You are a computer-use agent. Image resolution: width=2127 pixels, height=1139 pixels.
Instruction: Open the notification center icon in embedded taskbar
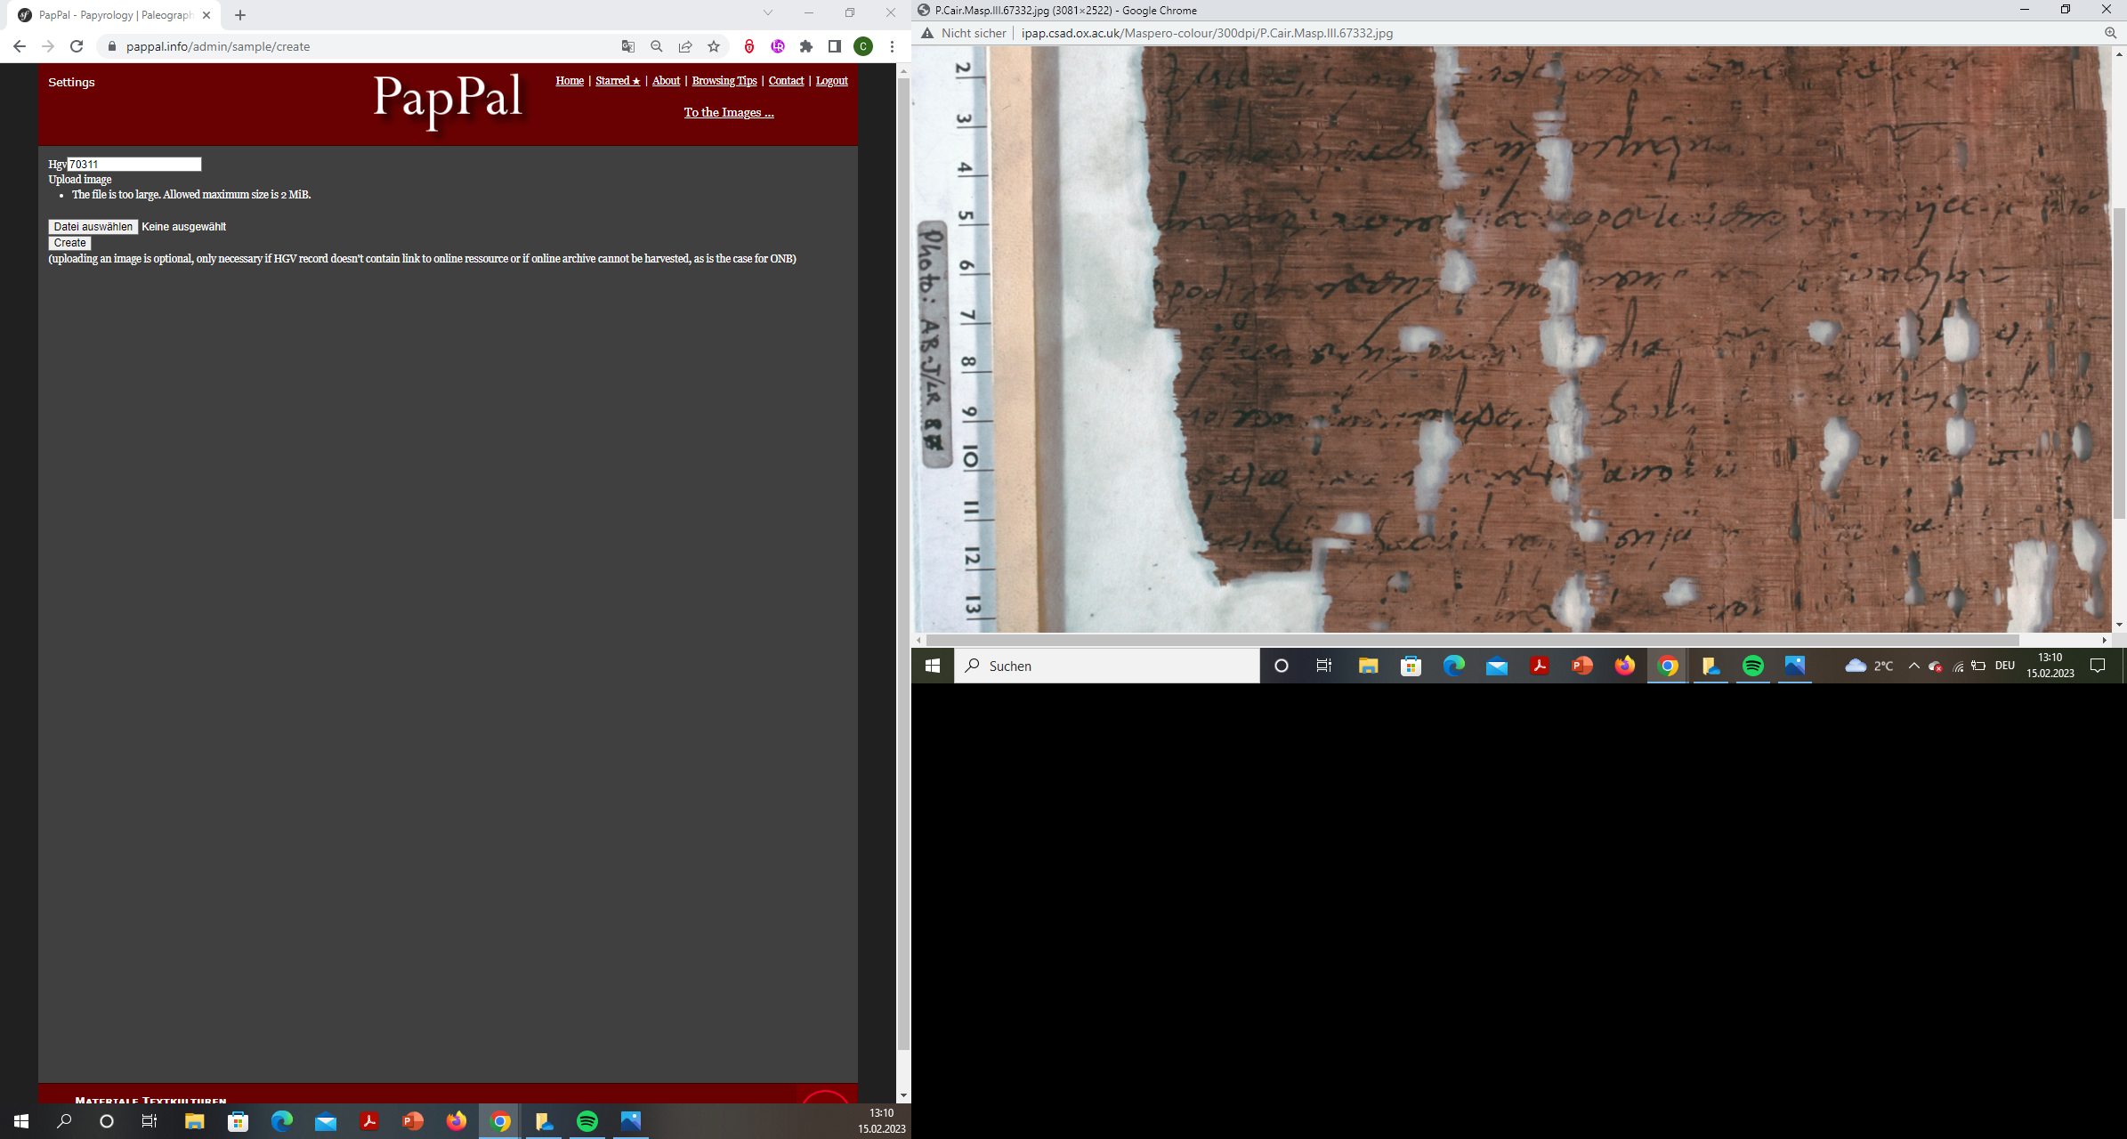(2098, 666)
